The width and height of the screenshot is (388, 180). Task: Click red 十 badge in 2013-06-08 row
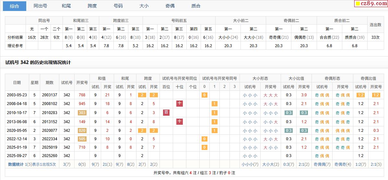[x=180, y=122]
